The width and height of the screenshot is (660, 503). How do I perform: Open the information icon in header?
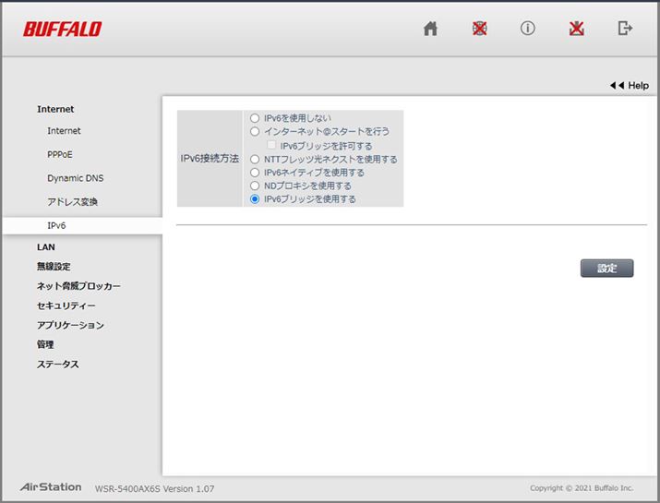pos(527,29)
